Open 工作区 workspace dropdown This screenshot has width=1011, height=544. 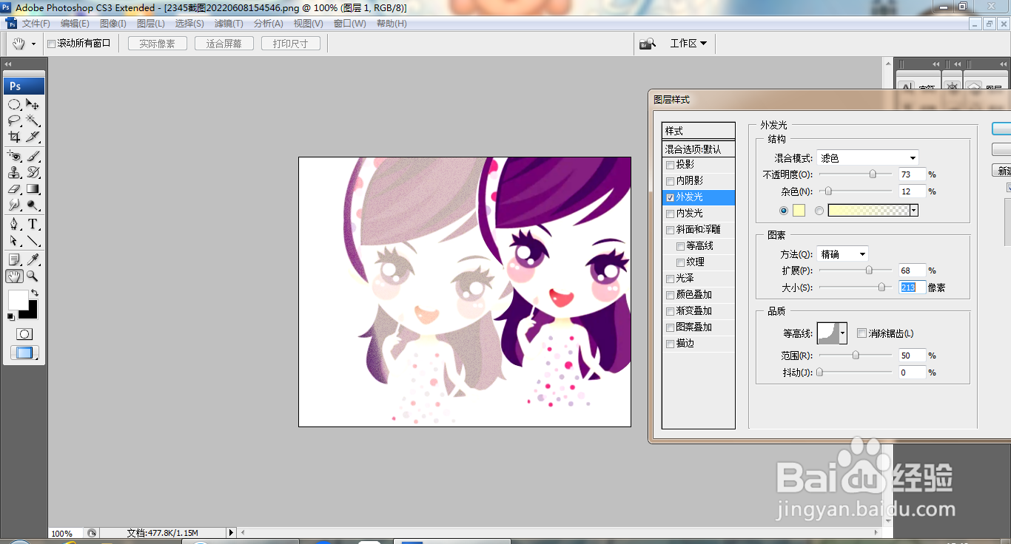click(688, 44)
